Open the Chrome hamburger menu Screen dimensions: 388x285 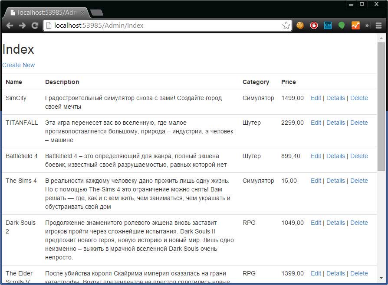378,26
